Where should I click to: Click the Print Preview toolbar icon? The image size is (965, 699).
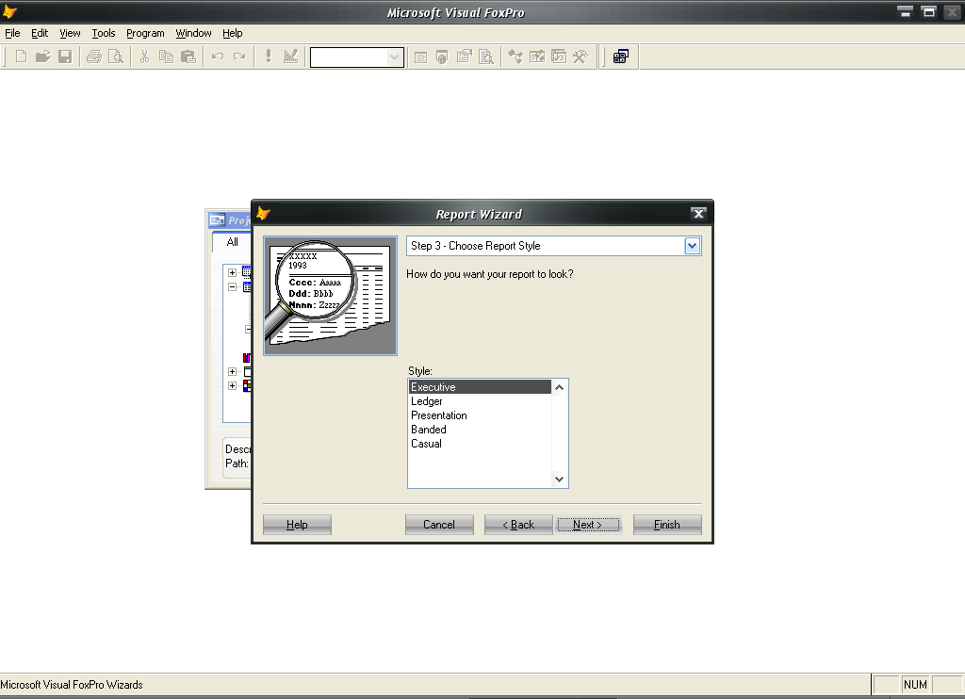[116, 57]
